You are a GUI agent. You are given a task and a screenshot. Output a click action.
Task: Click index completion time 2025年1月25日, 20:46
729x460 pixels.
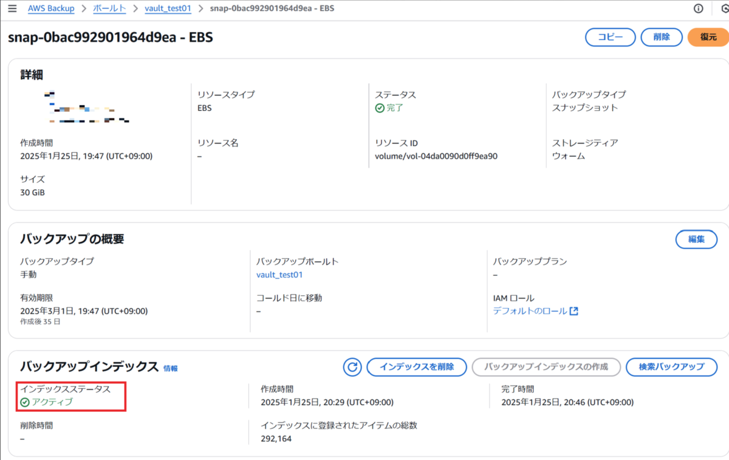point(567,402)
